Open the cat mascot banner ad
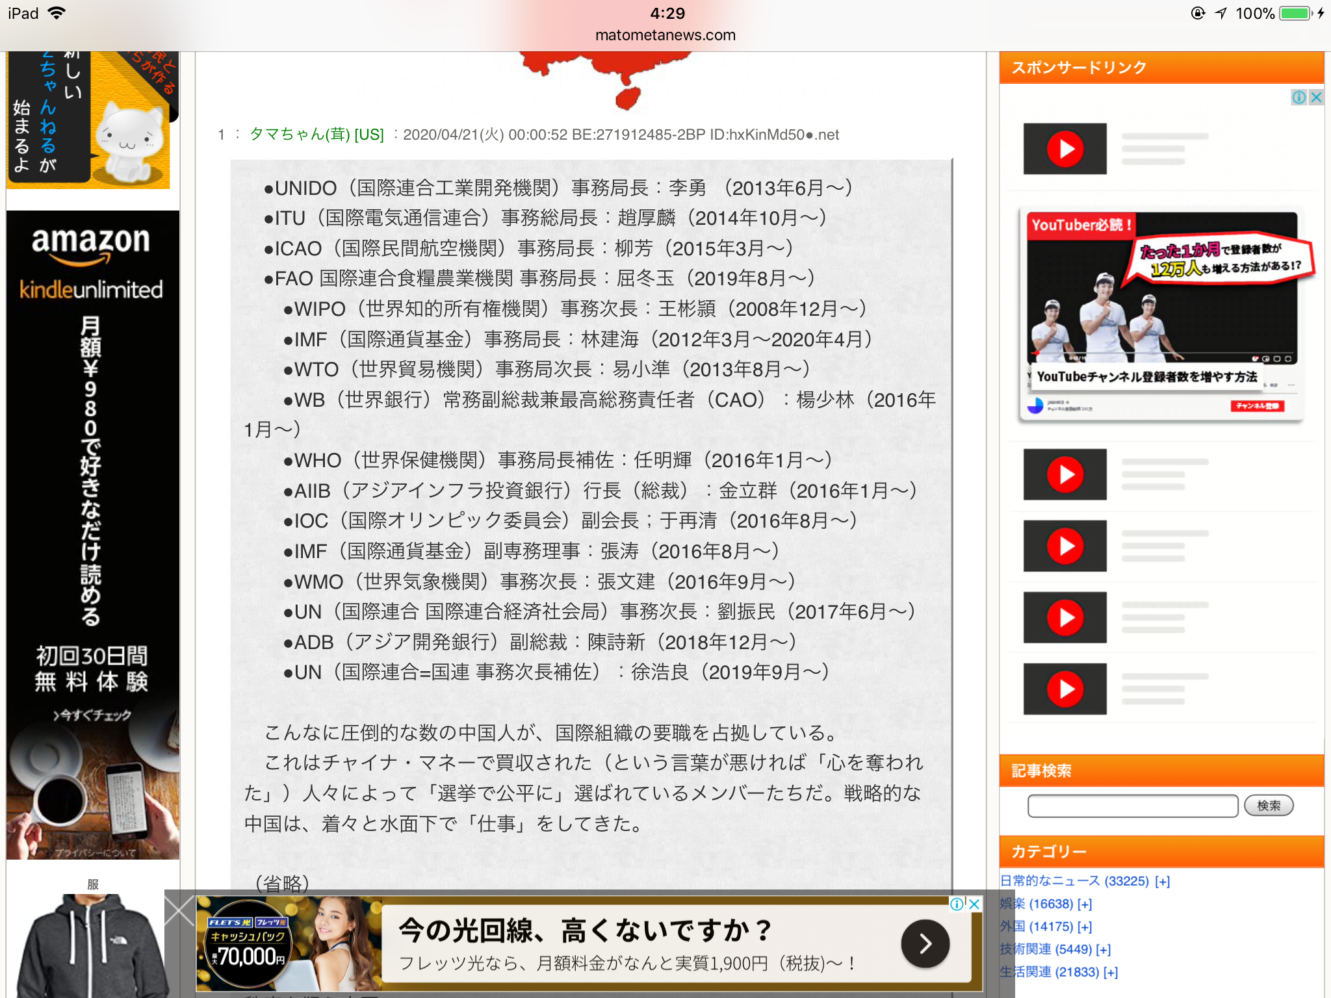Image resolution: width=1331 pixels, height=998 pixels. pos(88,120)
